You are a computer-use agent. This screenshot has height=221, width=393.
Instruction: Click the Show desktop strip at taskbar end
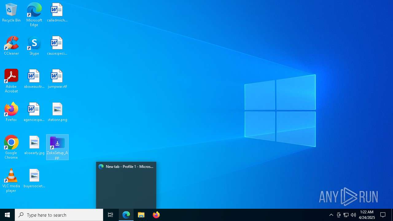(x=392, y=215)
